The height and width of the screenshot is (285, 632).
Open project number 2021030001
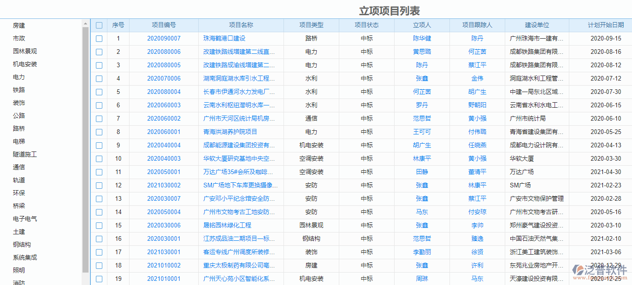click(165, 252)
